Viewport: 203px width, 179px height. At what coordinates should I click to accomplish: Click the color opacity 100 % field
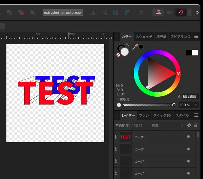(x=186, y=105)
